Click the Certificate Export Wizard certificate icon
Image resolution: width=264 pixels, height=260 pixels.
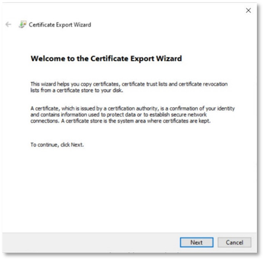tap(22, 24)
